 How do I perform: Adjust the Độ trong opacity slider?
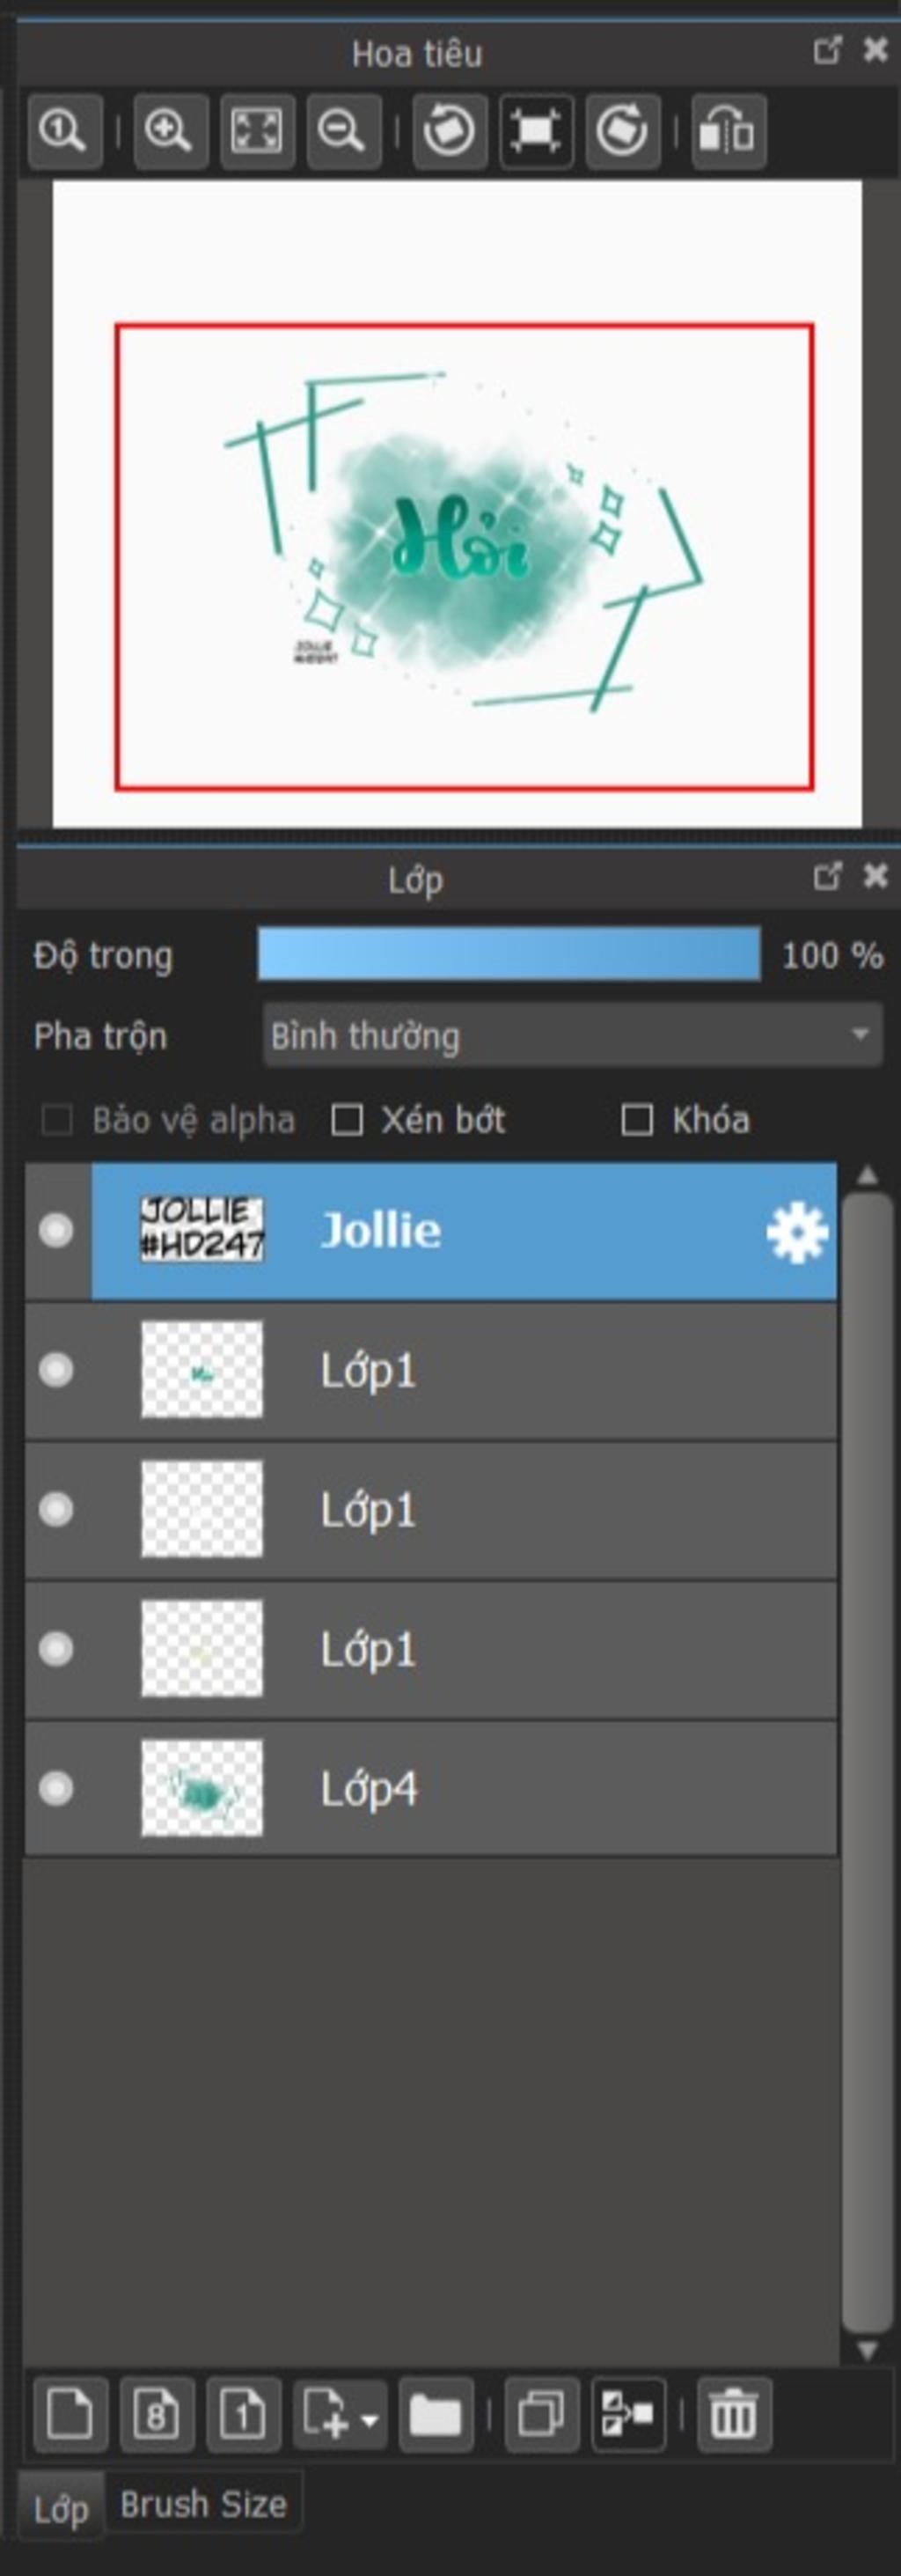point(509,954)
